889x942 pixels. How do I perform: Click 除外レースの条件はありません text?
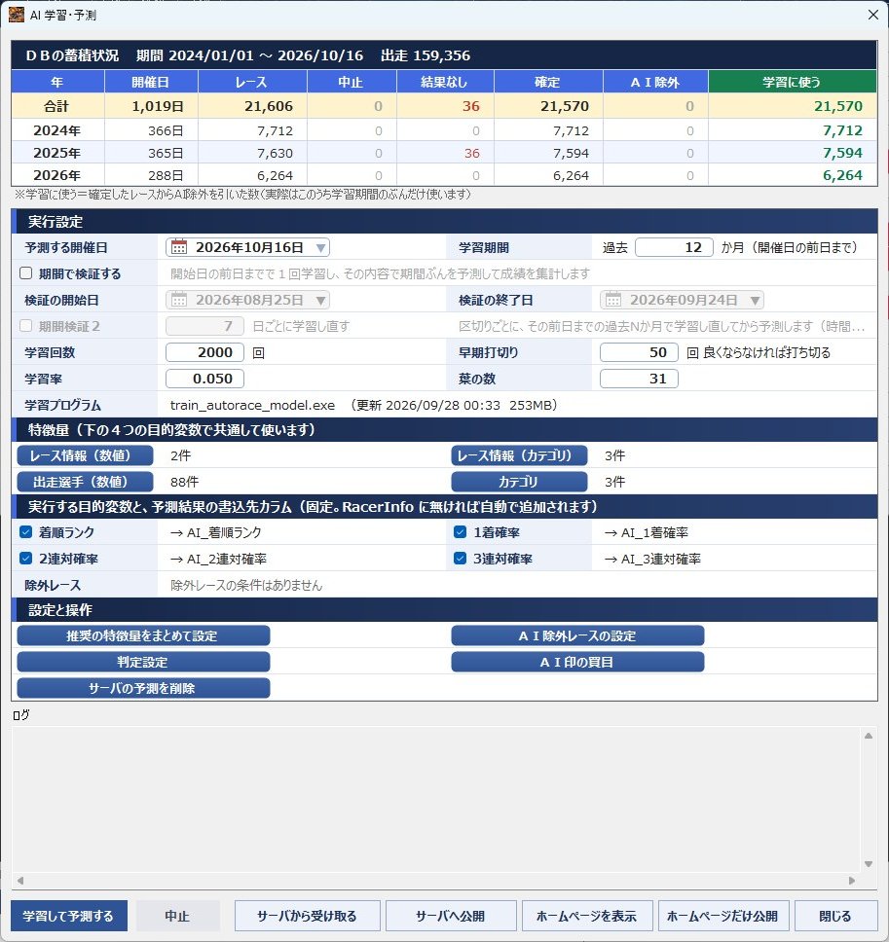tap(246, 585)
